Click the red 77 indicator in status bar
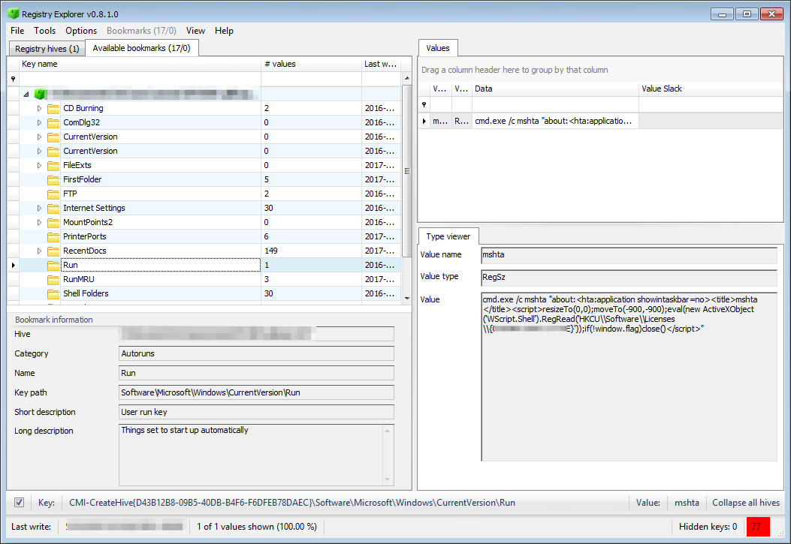 tap(758, 527)
